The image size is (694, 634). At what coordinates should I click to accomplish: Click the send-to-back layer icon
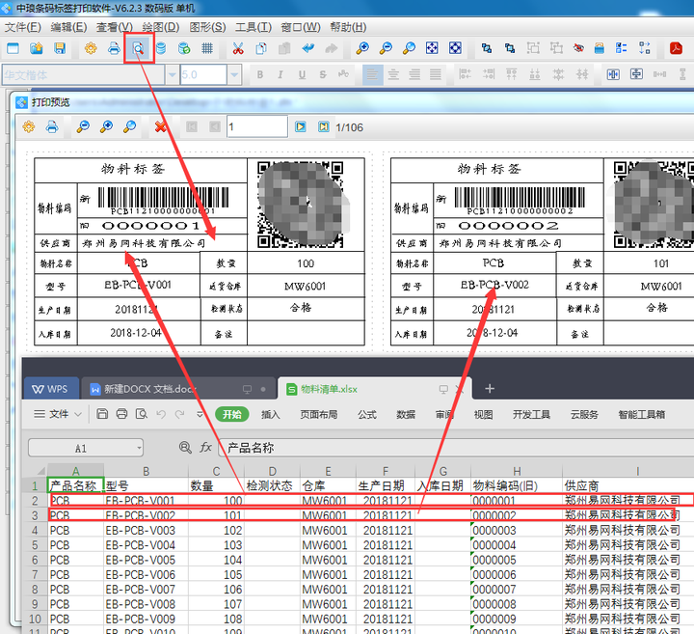coord(510,48)
